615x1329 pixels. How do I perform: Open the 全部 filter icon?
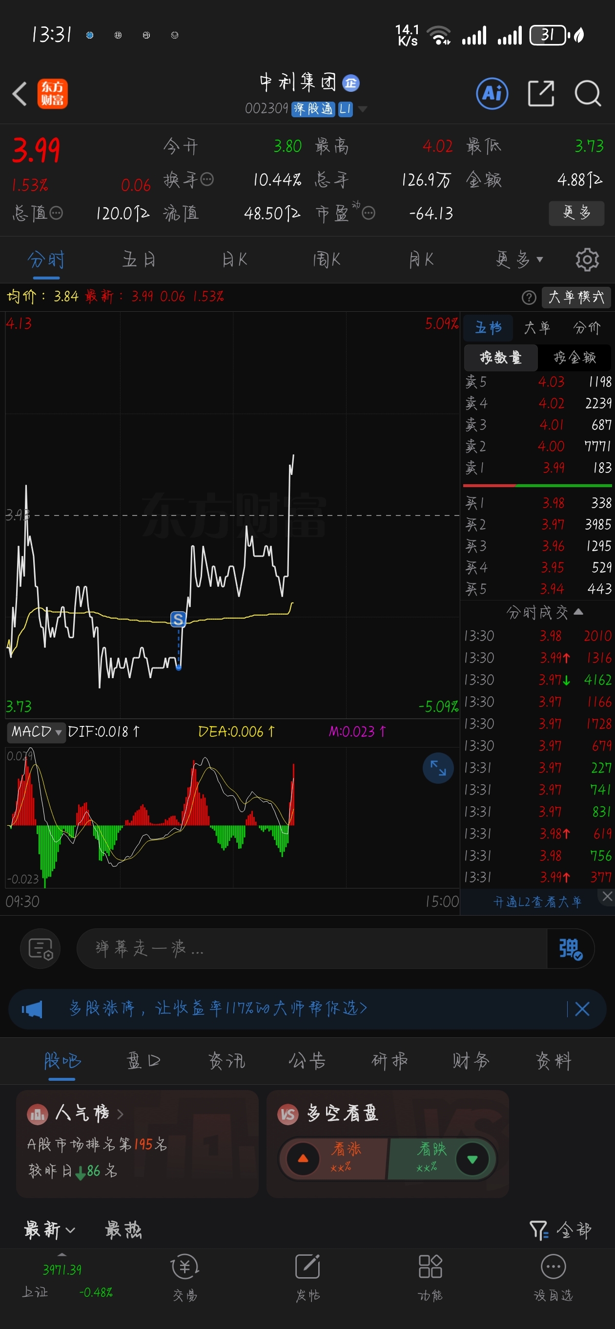point(539,1230)
